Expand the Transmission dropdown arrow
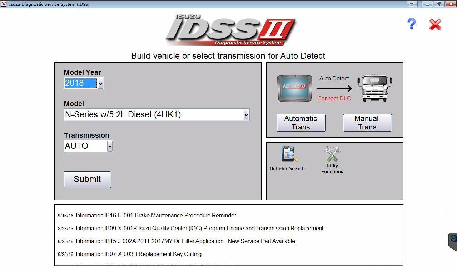457x270 pixels. pos(110,146)
